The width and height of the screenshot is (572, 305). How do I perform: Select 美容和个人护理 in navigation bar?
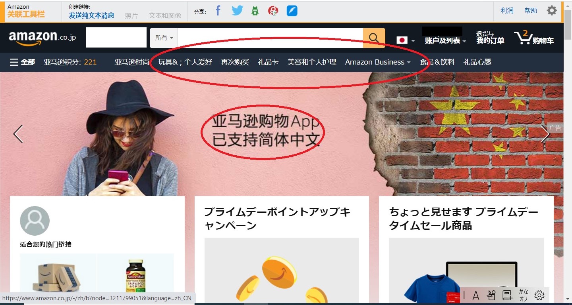tap(312, 62)
